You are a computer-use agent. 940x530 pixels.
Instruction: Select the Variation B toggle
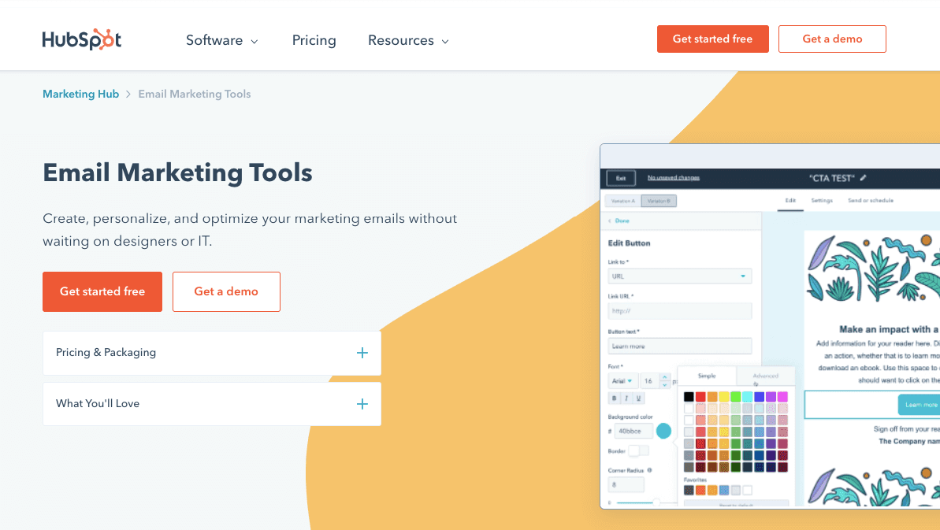point(659,202)
